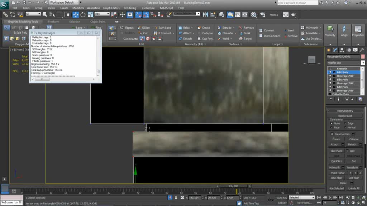Select the Edge constraint radio button

tap(345, 123)
